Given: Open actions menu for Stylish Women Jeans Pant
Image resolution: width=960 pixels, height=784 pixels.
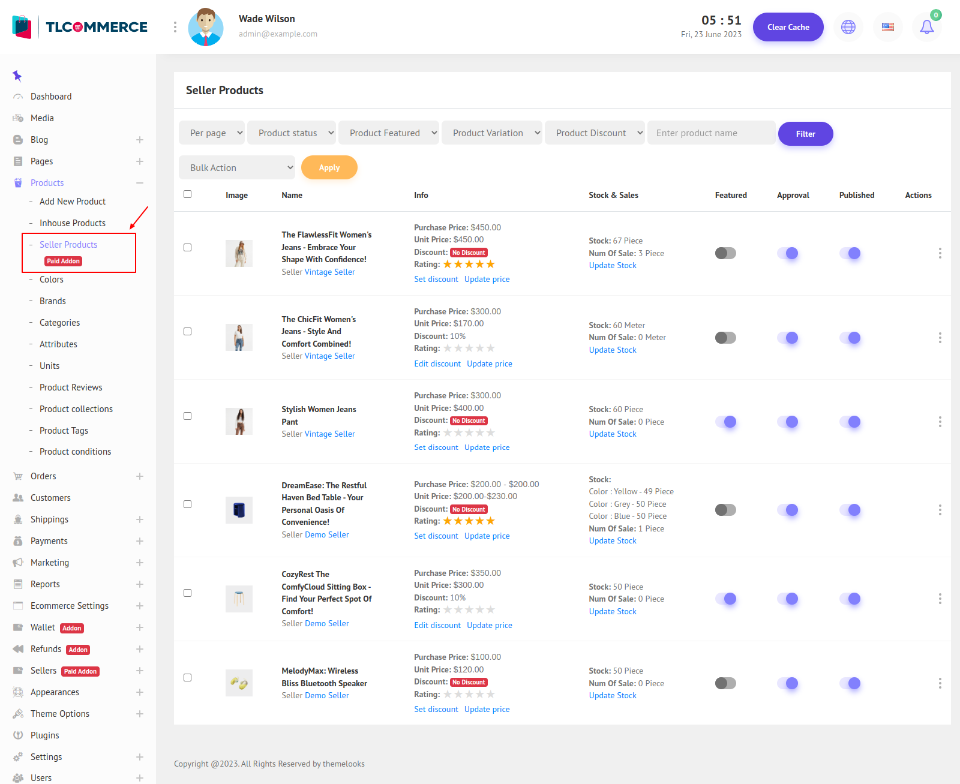Looking at the screenshot, I should tap(940, 422).
